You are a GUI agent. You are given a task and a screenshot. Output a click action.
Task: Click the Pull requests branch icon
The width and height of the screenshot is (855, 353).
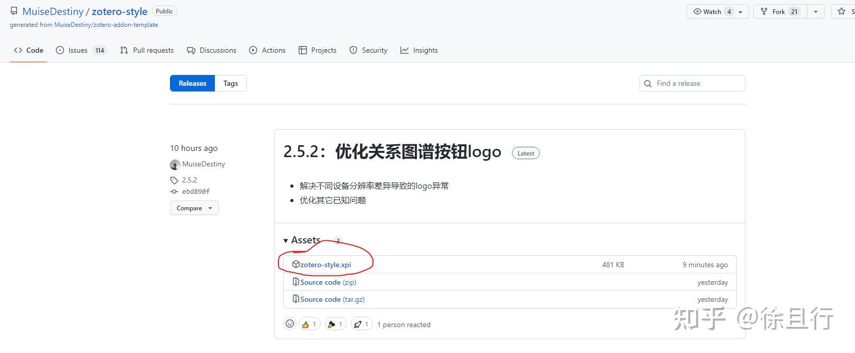tap(124, 50)
